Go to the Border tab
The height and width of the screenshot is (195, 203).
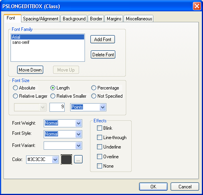pyautogui.click(x=96, y=19)
